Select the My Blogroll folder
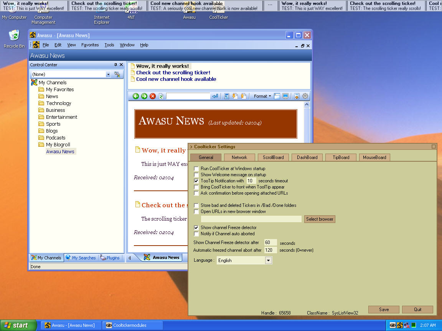442x331 pixels. 58,145
